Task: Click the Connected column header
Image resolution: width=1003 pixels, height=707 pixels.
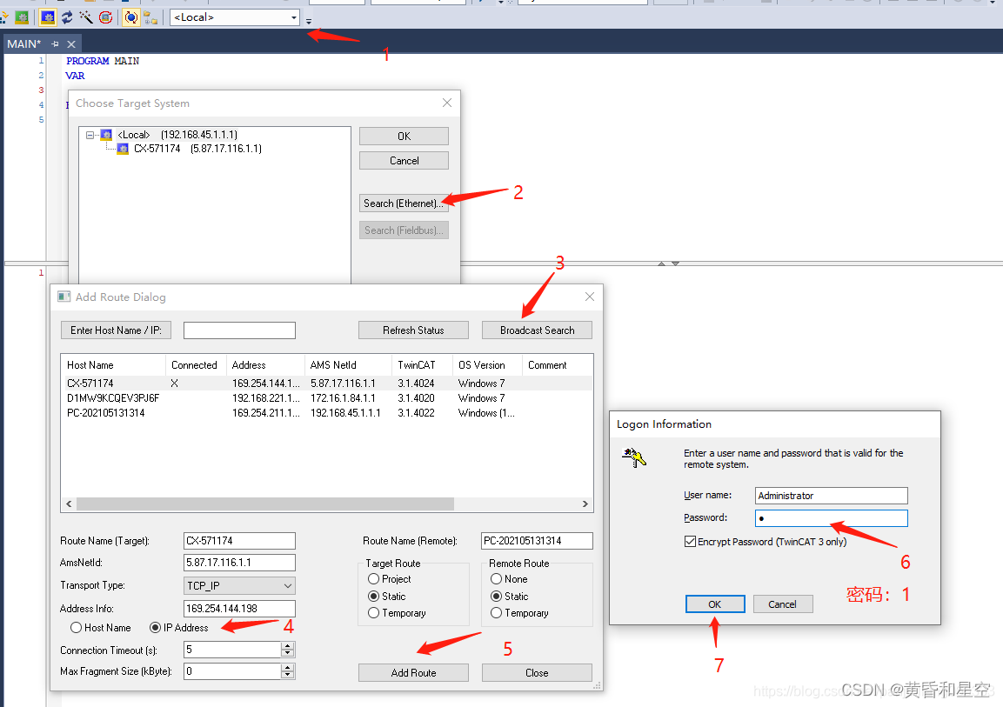Action: (x=195, y=365)
